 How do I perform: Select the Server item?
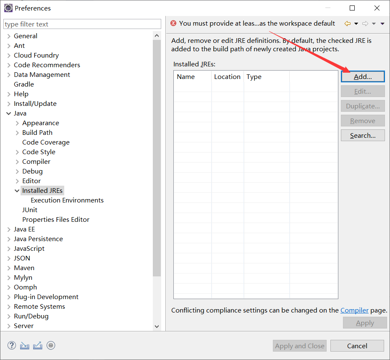tap(24, 326)
